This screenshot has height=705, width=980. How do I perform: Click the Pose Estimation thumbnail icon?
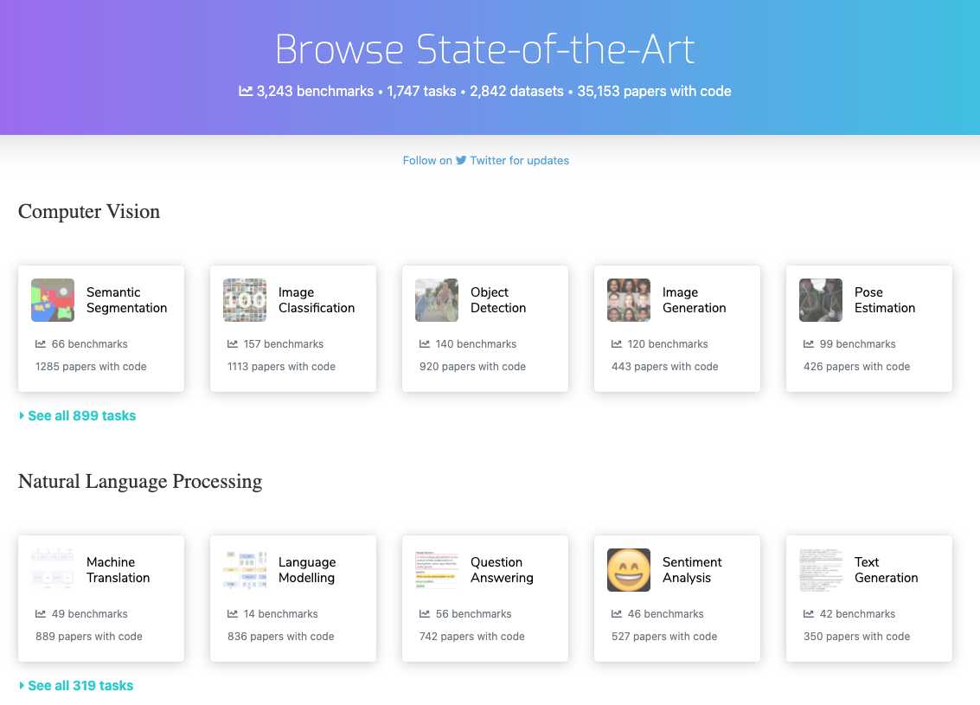(820, 300)
